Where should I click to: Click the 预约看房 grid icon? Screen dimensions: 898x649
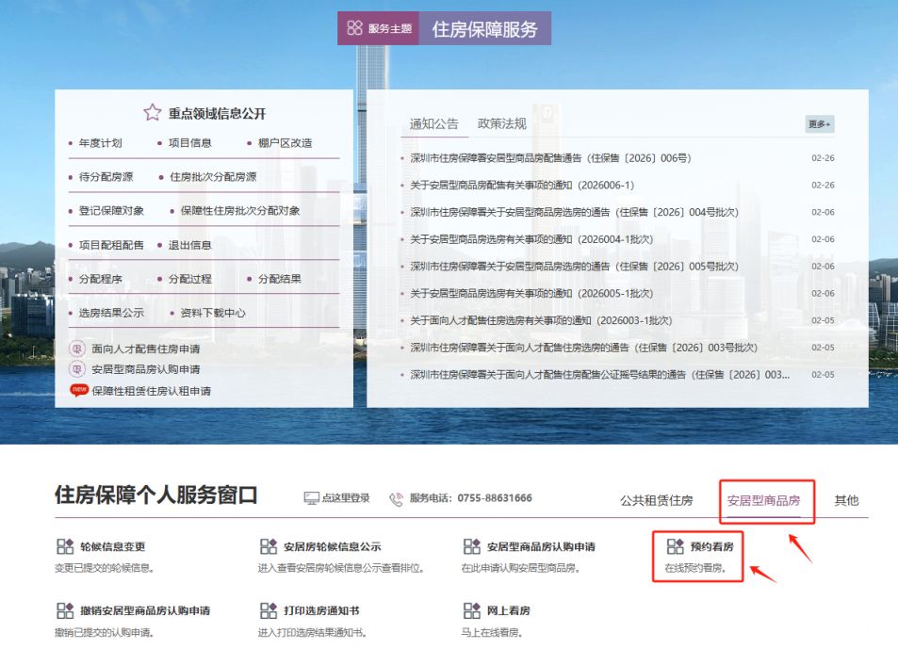click(676, 546)
